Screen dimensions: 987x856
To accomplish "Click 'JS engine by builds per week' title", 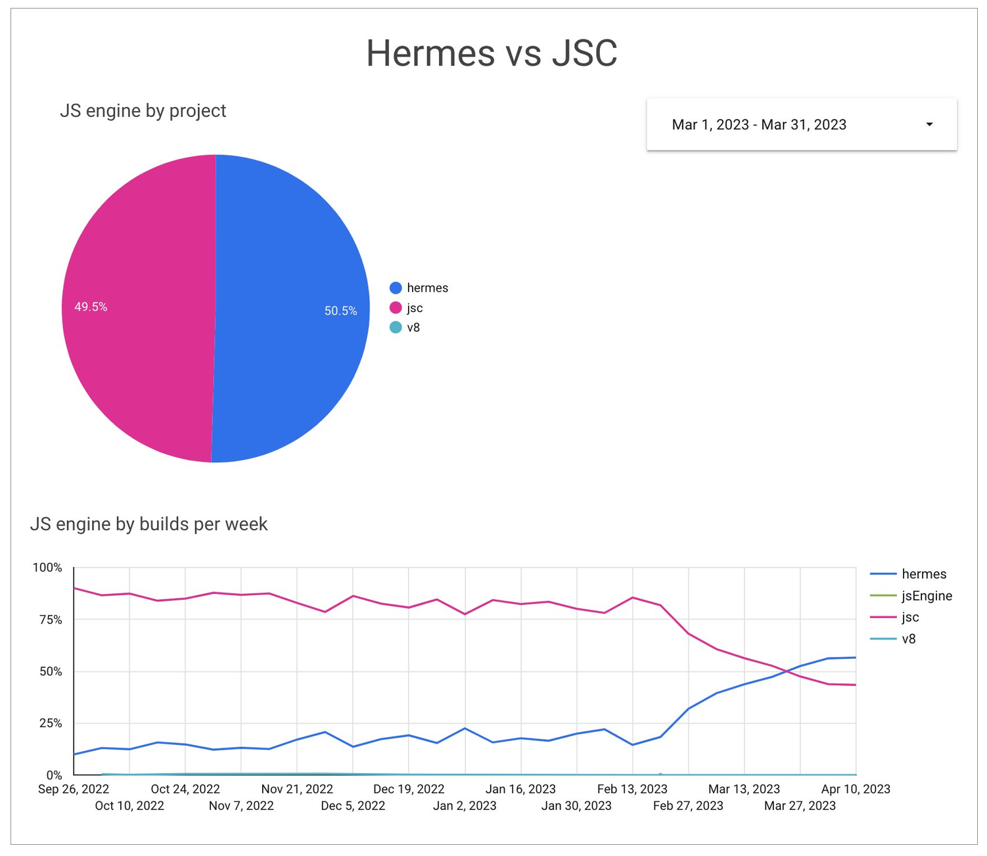I will point(149,524).
